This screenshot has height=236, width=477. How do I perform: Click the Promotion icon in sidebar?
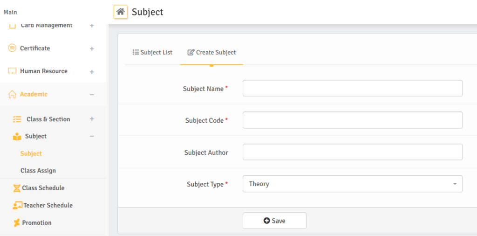click(x=17, y=223)
